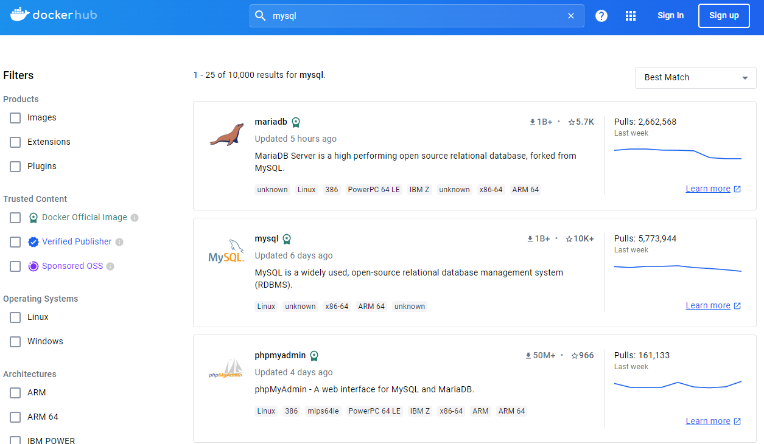
Task: Open the apps grid icon
Action: pyautogui.click(x=631, y=16)
